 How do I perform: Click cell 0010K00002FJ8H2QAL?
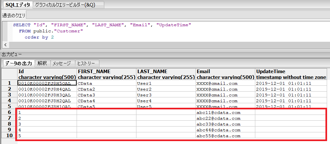click(47, 101)
